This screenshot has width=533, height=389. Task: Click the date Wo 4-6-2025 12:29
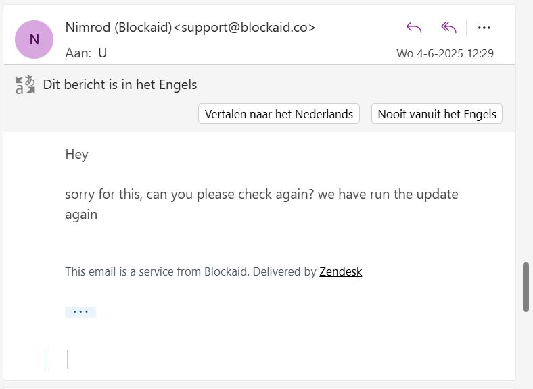pyautogui.click(x=445, y=53)
